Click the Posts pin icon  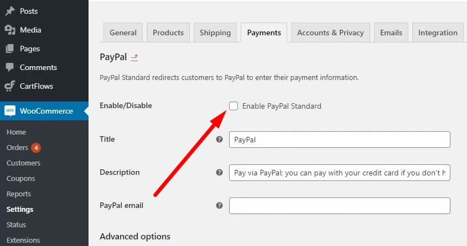click(10, 11)
